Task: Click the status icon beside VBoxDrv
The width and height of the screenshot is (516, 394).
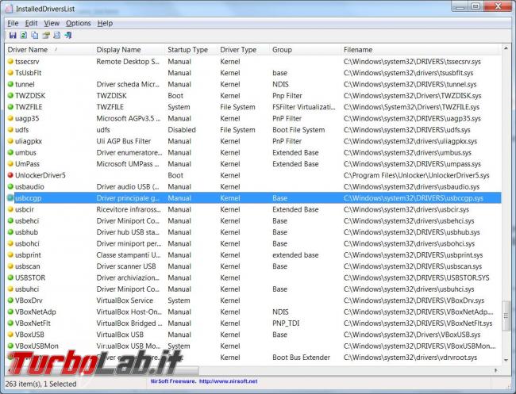Action: coord(10,300)
